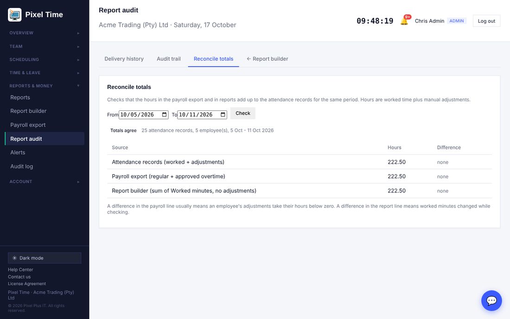This screenshot has width=510, height=319.
Task: Open Reports in the sidebar
Action: click(x=45, y=97)
